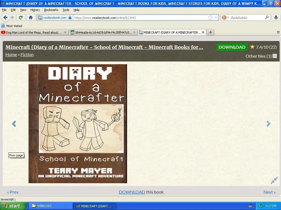Click the browser forward arrow

[x=12, y=17]
